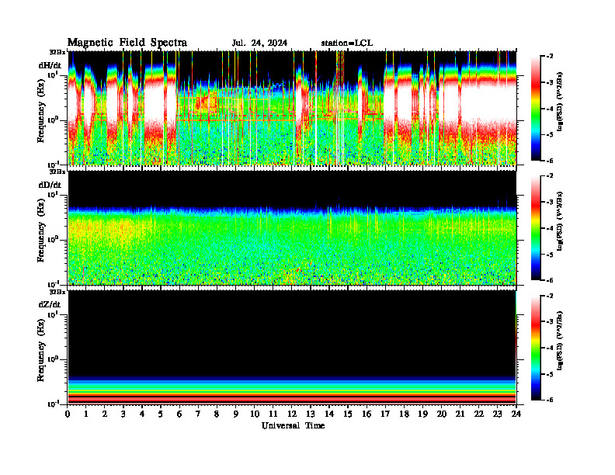The width and height of the screenshot is (615, 475).
Task: Click hour tick "24" on Universal Time axis
Action: click(516, 414)
